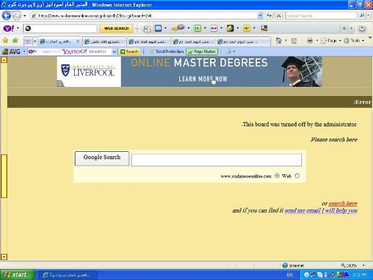The width and height of the screenshot is (373, 280).
Task: Select the www.sudaneseonline.com radio option
Action: coord(277,176)
